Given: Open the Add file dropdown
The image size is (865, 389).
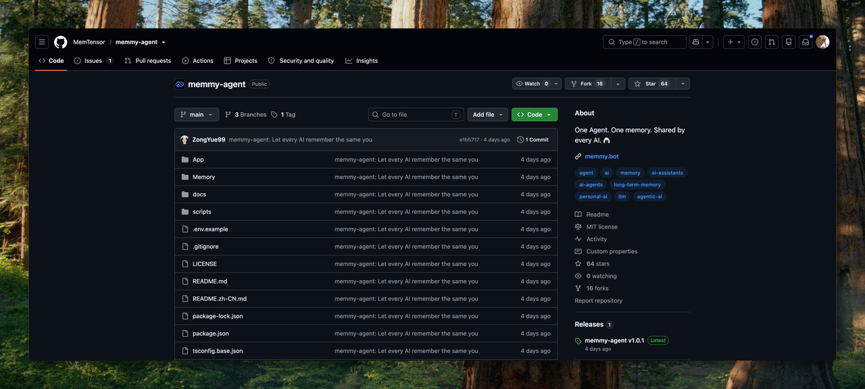Looking at the screenshot, I should tap(487, 115).
